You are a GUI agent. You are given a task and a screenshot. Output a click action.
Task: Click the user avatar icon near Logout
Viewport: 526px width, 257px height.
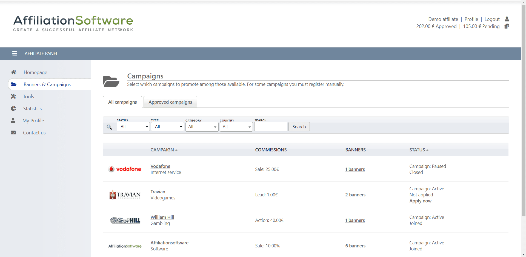point(507,19)
